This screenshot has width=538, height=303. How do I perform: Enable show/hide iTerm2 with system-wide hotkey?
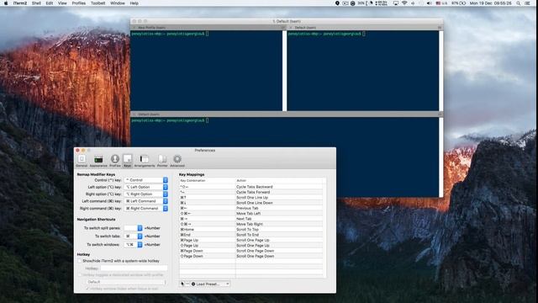(80, 261)
